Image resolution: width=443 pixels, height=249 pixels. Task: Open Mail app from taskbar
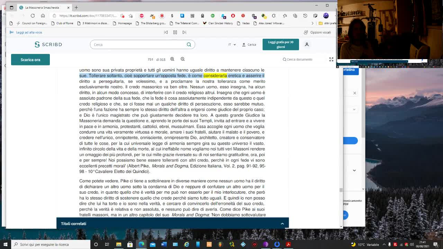[153, 245]
